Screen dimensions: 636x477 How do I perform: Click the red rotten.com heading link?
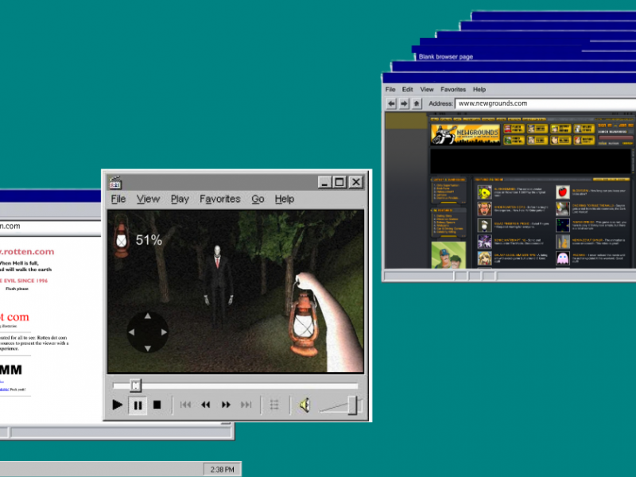click(x=27, y=251)
